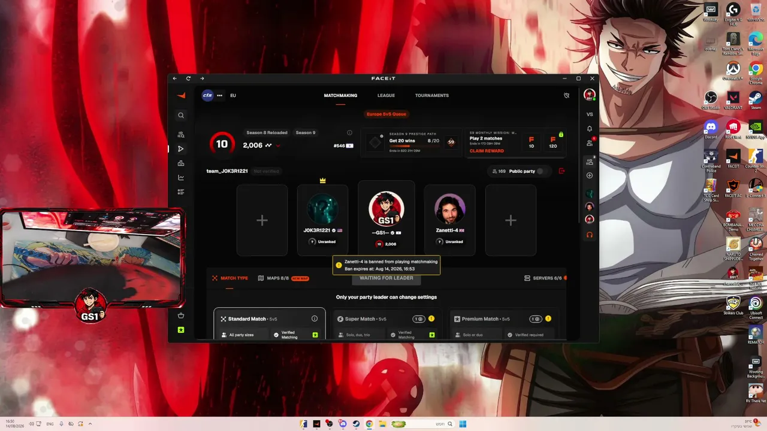Show info icon next to Season 9
767x431 pixels.
coord(349,133)
